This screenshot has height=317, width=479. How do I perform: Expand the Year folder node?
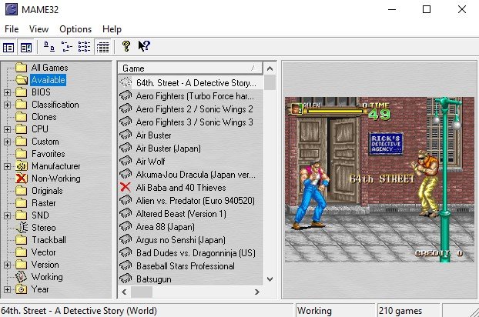point(8,289)
